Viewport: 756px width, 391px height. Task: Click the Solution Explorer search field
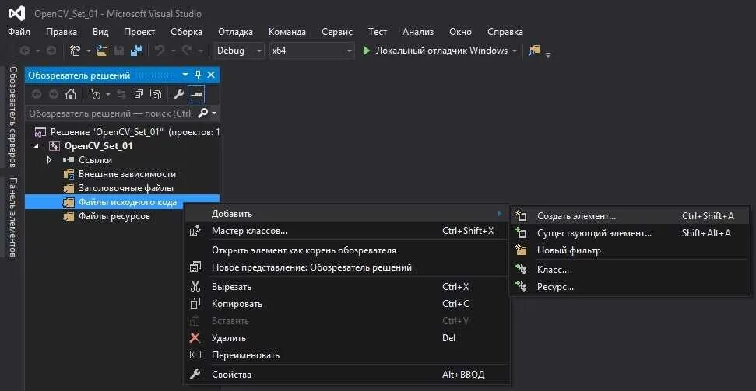click(112, 113)
